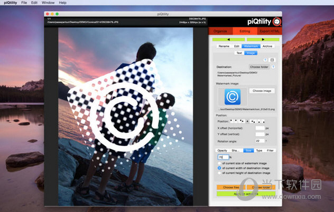Open the Help menu
The height and width of the screenshot is (212, 334).
pos(62,3)
